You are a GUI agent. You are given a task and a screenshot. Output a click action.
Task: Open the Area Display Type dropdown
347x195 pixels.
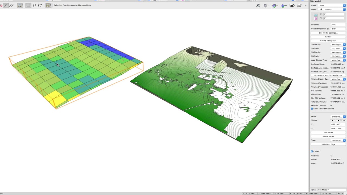point(338,60)
